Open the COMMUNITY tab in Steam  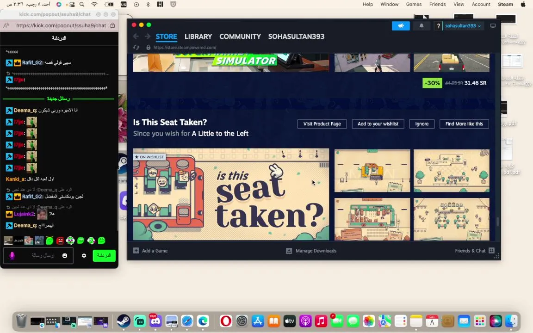(240, 37)
